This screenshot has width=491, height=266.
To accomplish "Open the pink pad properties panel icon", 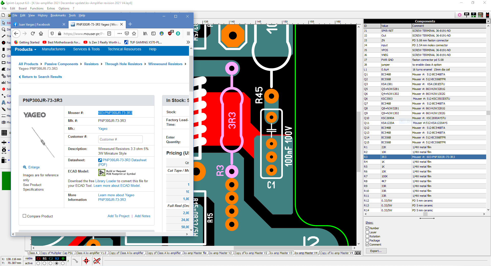I will (460, 15).
